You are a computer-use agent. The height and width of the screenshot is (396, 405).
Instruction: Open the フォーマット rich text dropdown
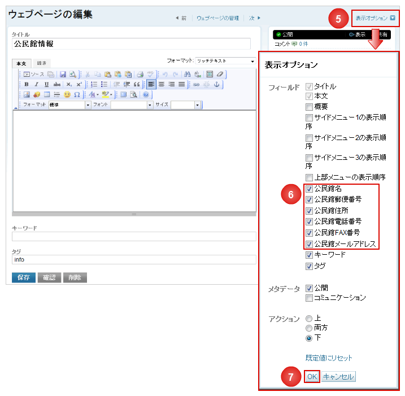pos(225,61)
